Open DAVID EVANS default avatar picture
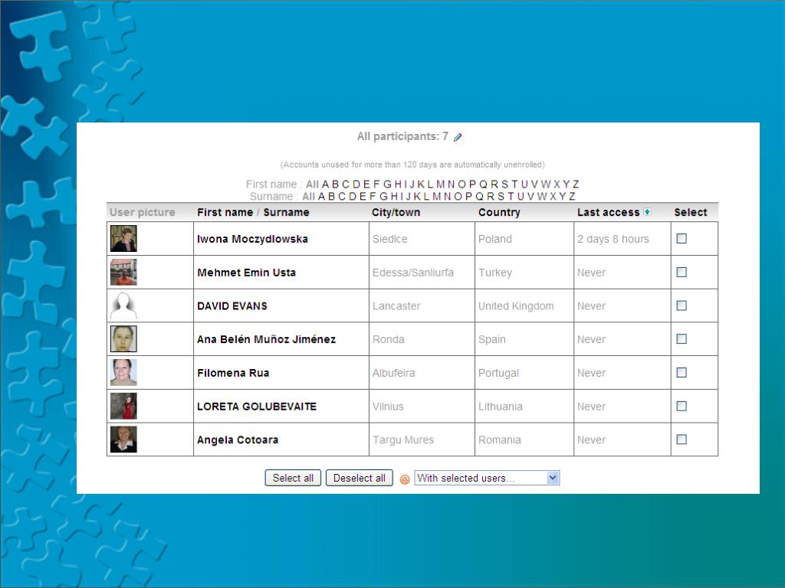 pyautogui.click(x=123, y=305)
